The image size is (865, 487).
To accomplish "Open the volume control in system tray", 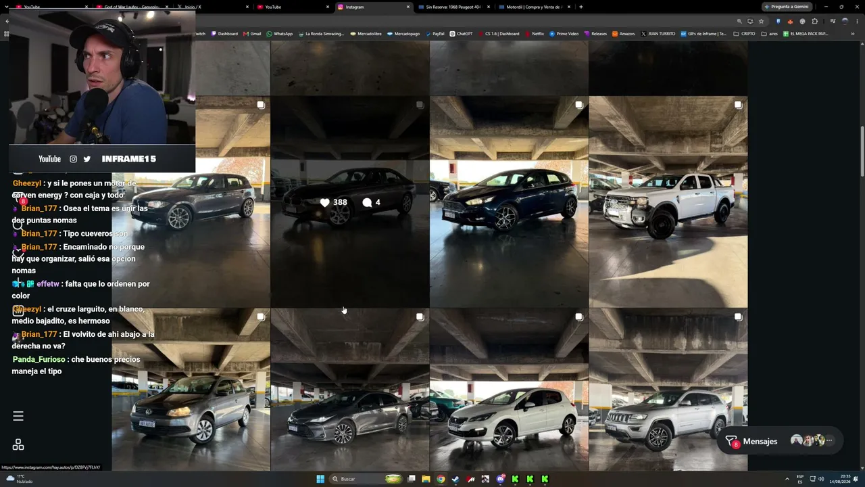I will (x=821, y=479).
